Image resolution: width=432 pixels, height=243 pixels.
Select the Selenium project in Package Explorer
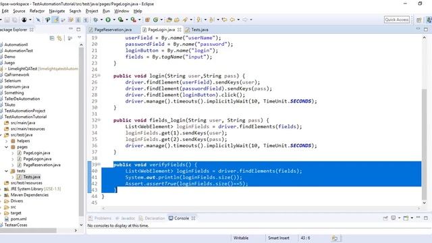pyautogui.click(x=12, y=81)
